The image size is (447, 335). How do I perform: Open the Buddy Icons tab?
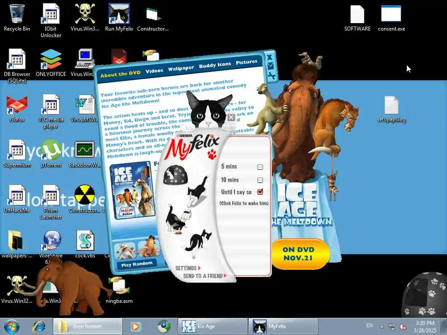pos(215,65)
